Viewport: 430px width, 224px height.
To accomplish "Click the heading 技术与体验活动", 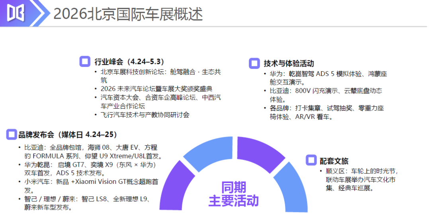I will pyautogui.click(x=289, y=64).
